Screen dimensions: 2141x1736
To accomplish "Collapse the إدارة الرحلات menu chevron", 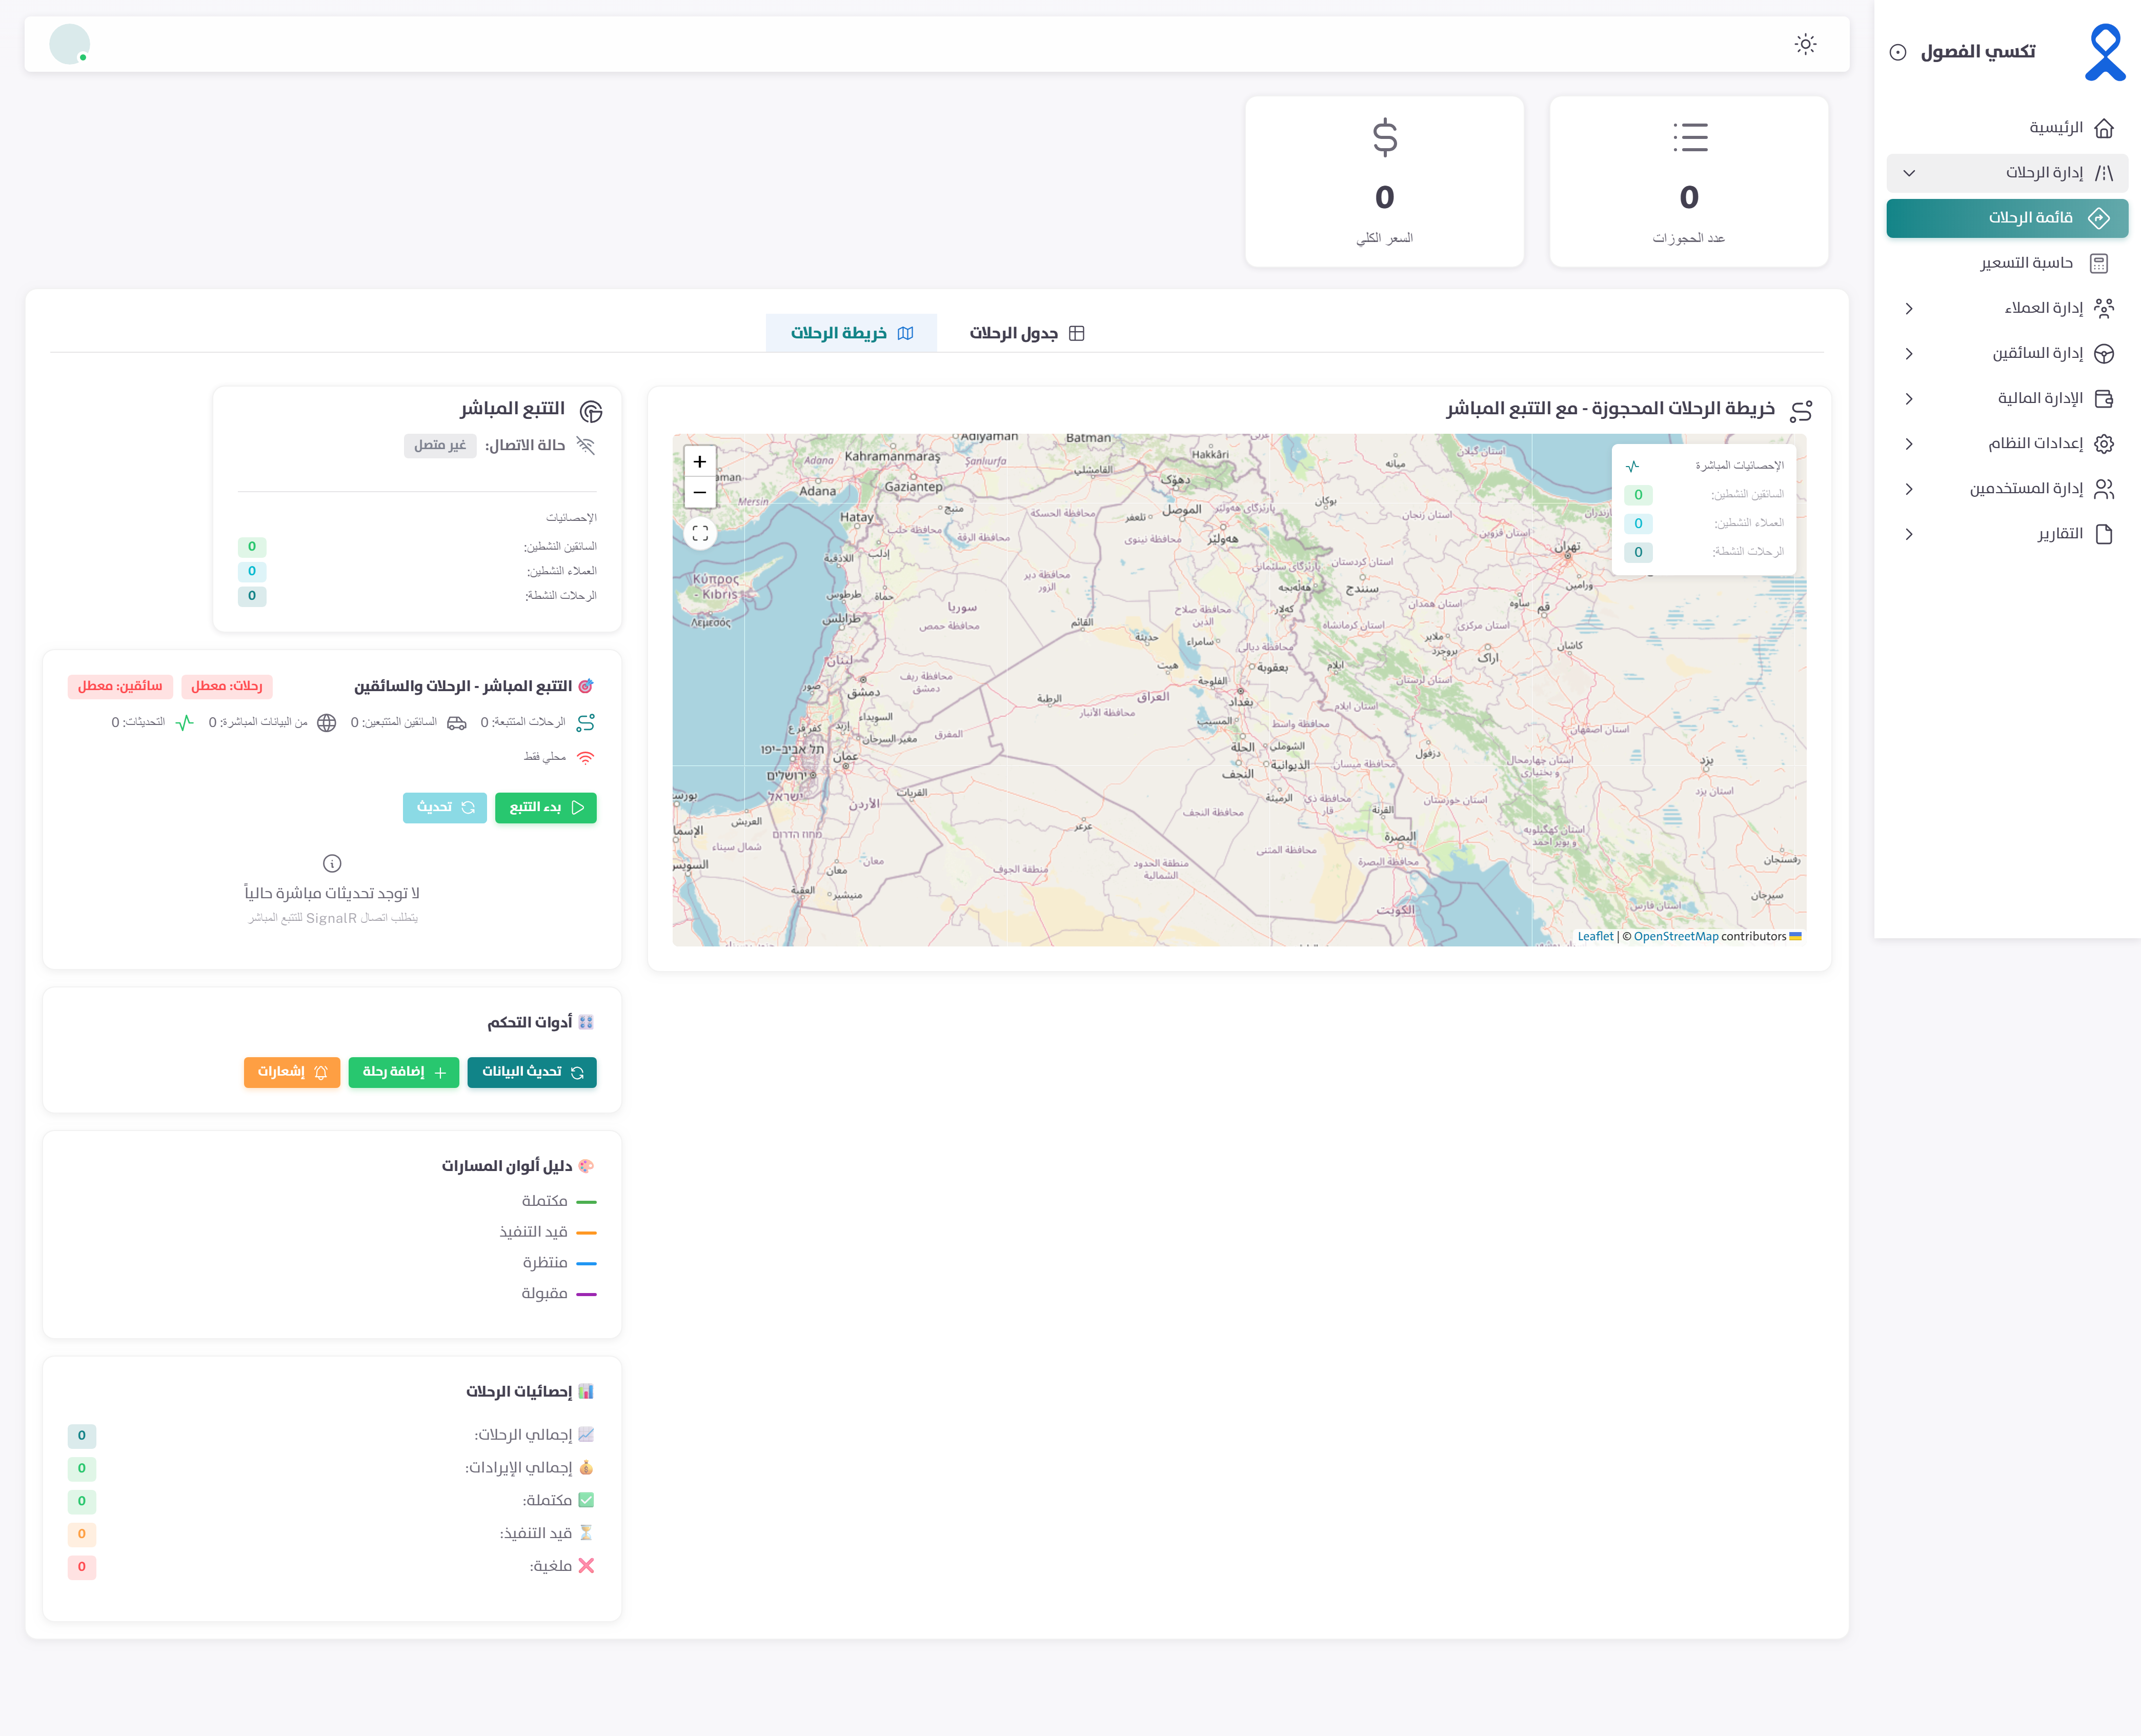I will 1908,173.
